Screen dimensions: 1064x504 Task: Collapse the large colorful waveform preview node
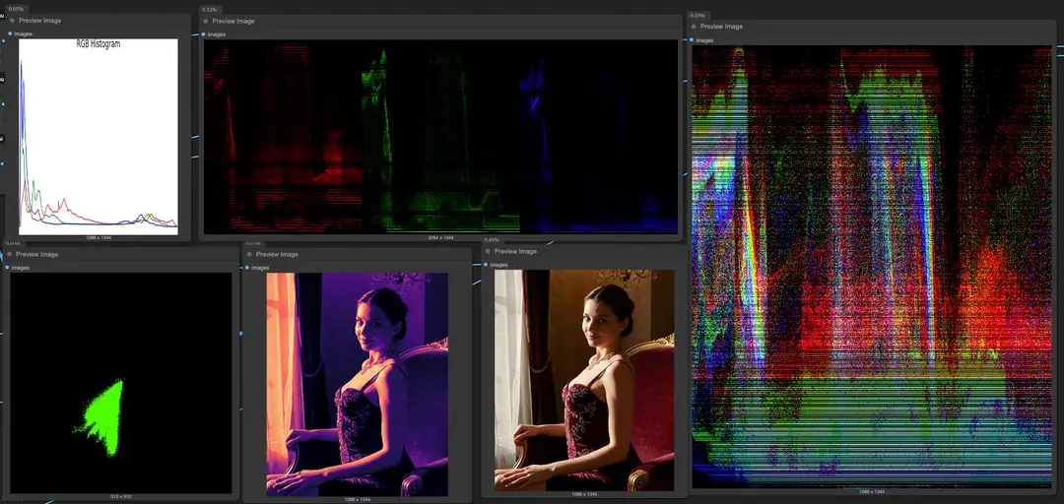(x=694, y=27)
